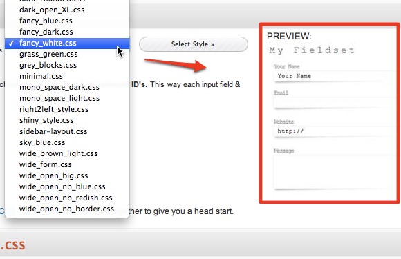The width and height of the screenshot is (401, 259).
Task: Choose shiny_style.css option
Action: [x=67, y=120]
